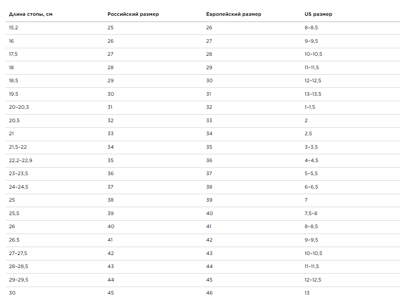Click the US size cell '1–1,5'

point(310,107)
